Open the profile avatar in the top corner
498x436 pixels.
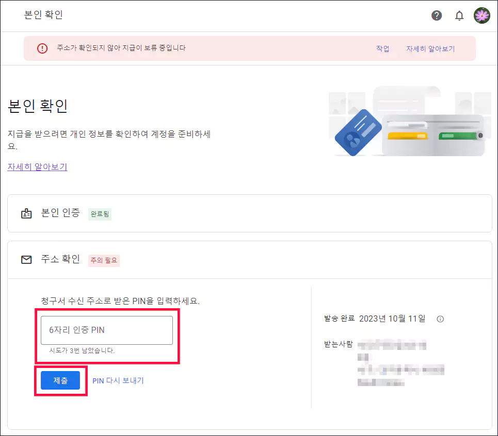481,15
